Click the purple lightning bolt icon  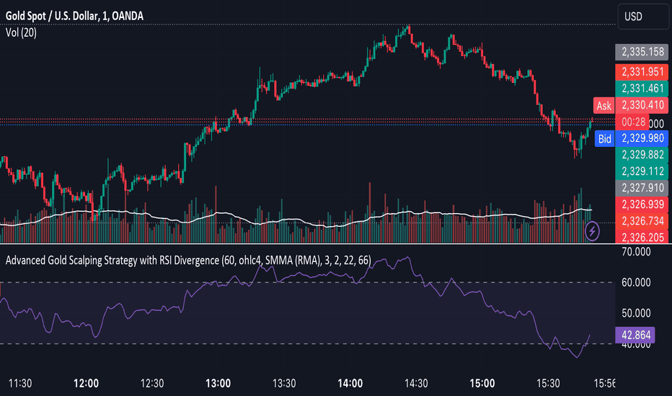[592, 232]
